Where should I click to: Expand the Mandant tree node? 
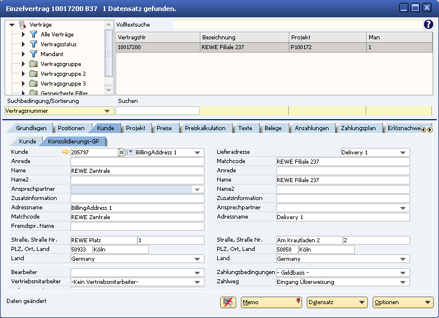coord(24,54)
